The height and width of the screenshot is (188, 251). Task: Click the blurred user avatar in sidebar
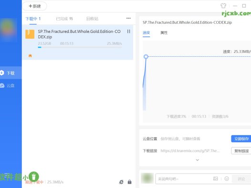tap(8, 30)
